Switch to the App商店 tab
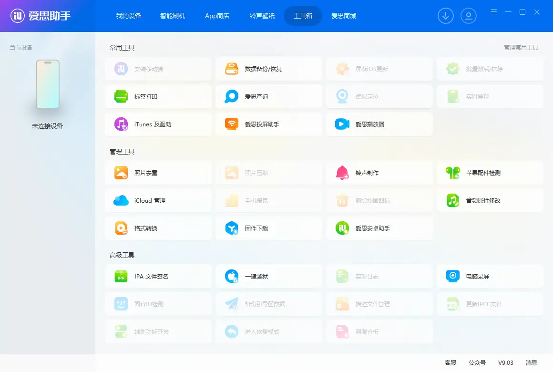Viewport: 553px width, 372px height. point(217,16)
